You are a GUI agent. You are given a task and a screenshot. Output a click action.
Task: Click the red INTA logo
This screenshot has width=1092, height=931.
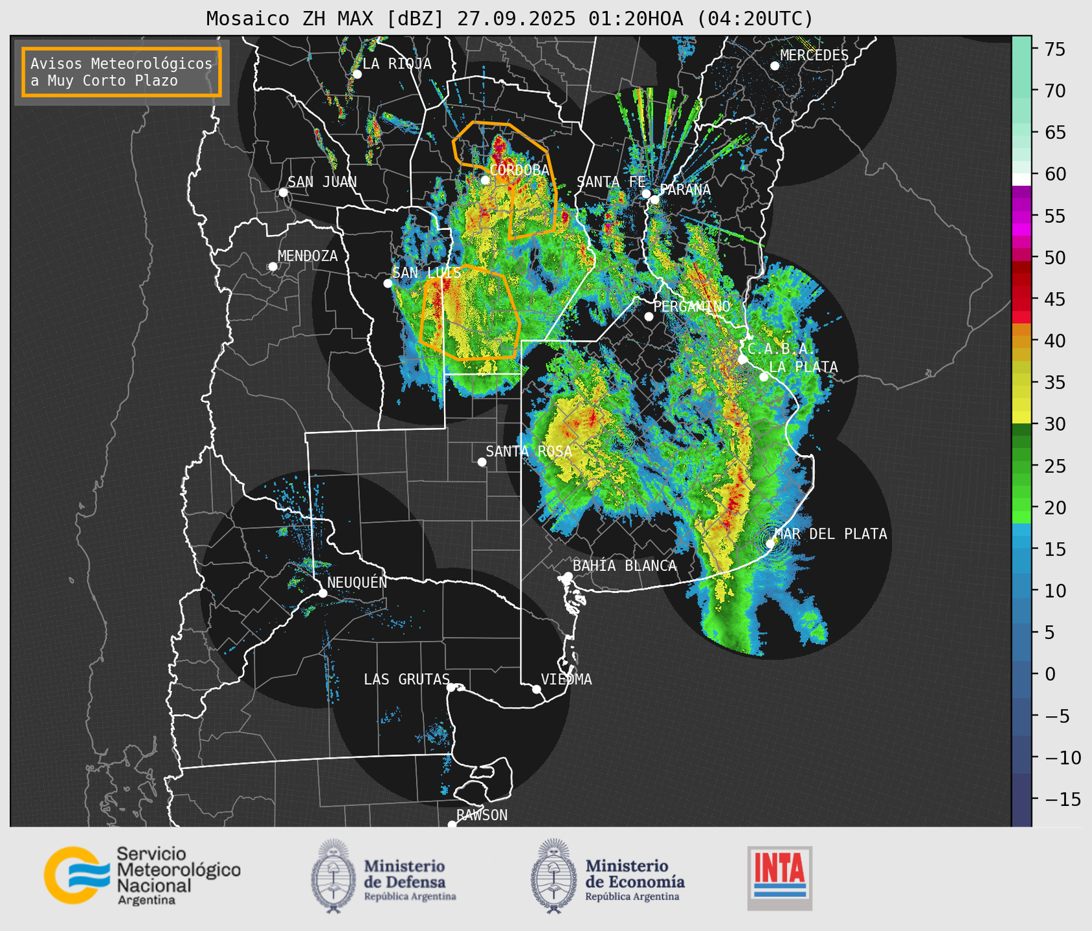click(779, 877)
